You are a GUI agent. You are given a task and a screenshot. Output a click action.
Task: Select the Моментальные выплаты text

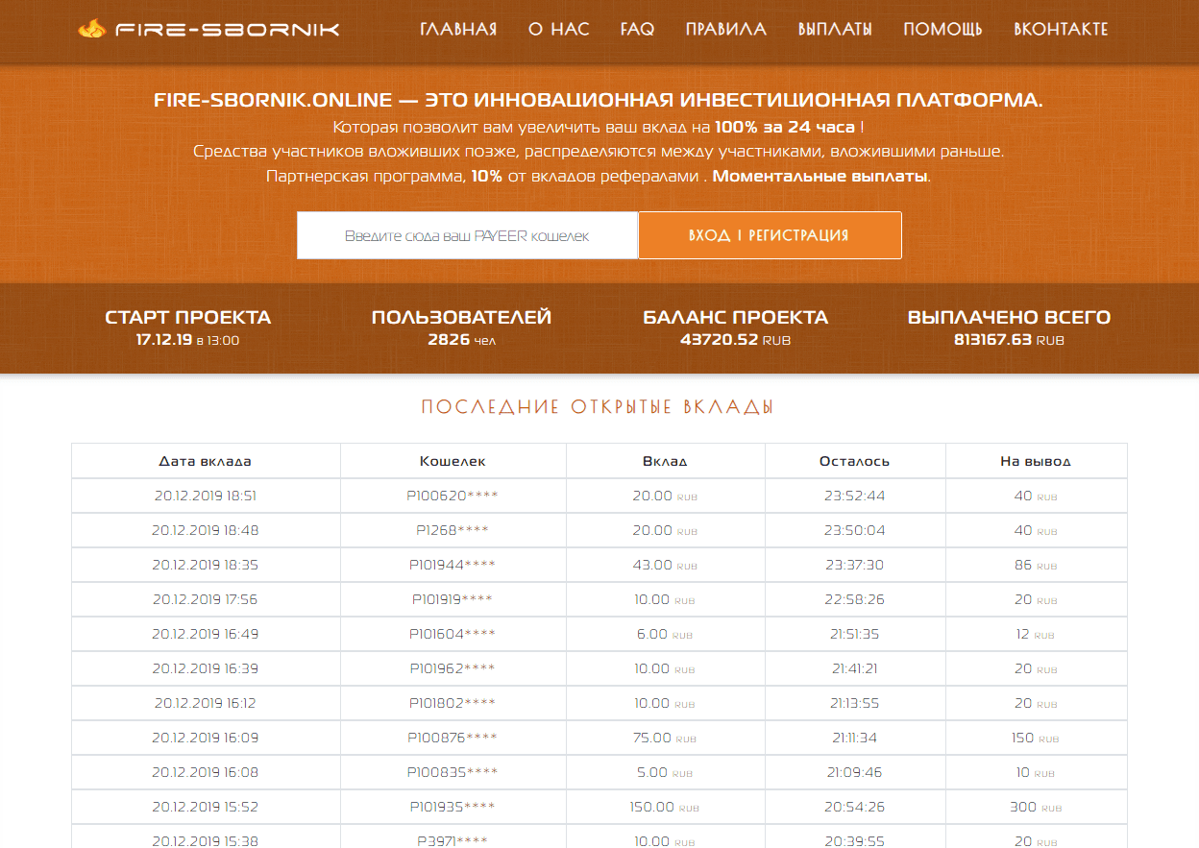(820, 177)
